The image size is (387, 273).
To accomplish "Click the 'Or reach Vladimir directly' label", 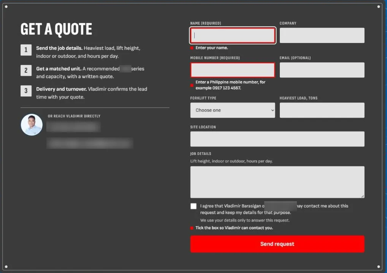I will (74, 116).
